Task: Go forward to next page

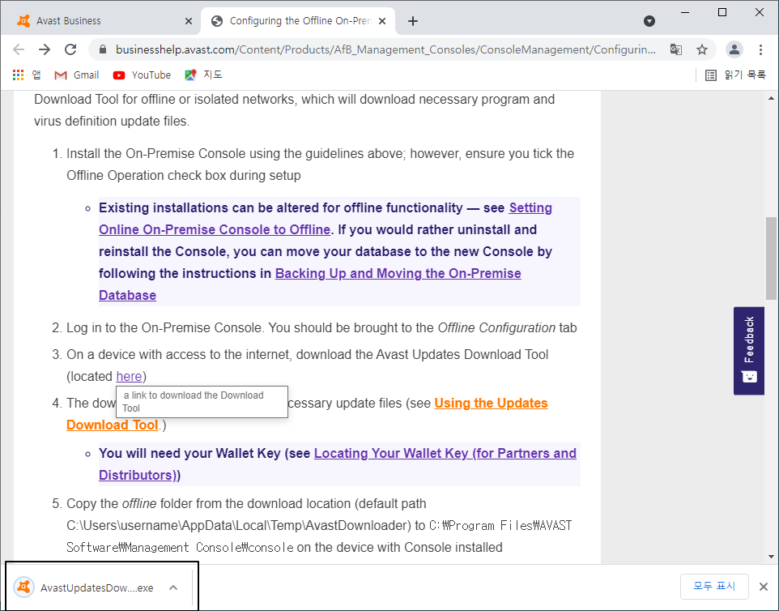Action: coord(45,49)
